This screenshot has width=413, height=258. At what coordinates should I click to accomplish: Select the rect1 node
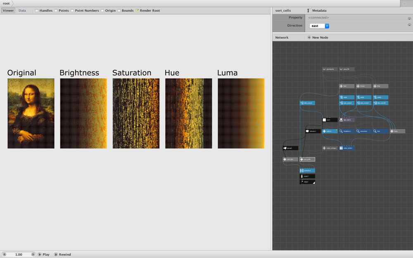tap(330, 120)
